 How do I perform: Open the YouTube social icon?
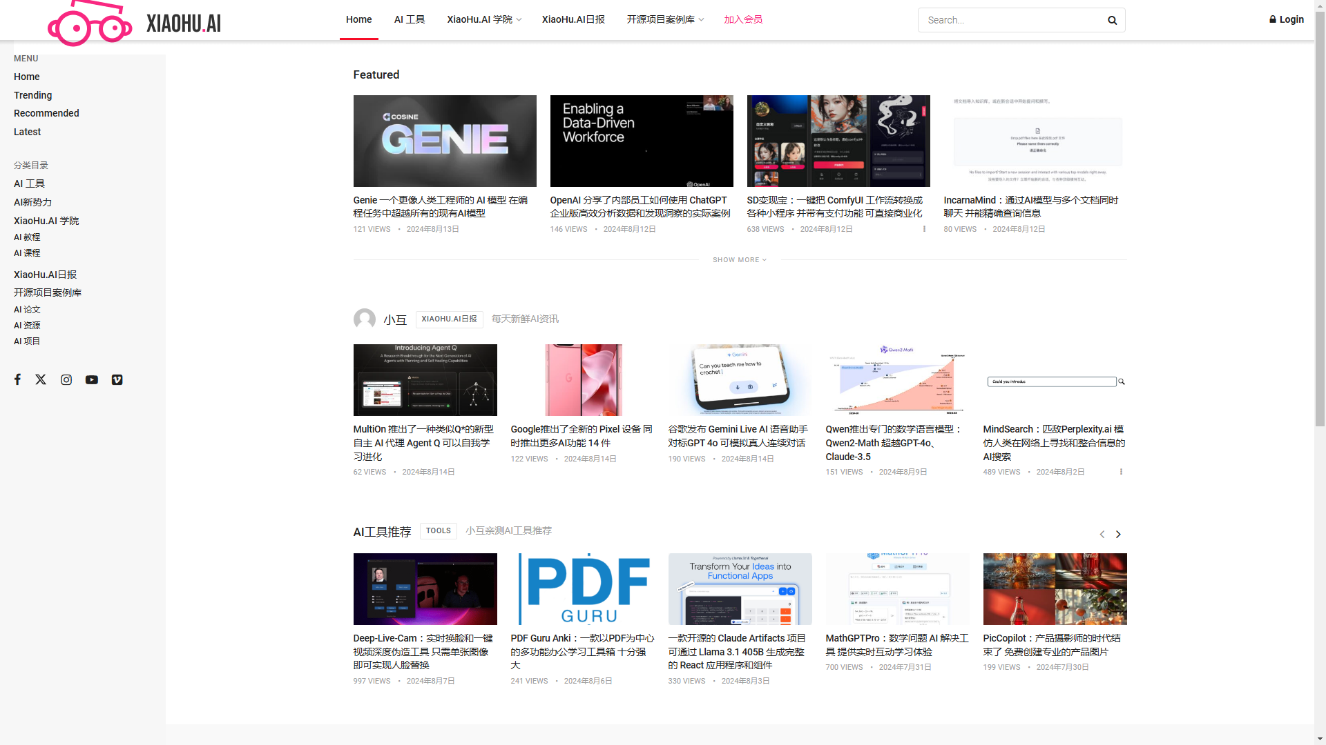[x=92, y=379]
